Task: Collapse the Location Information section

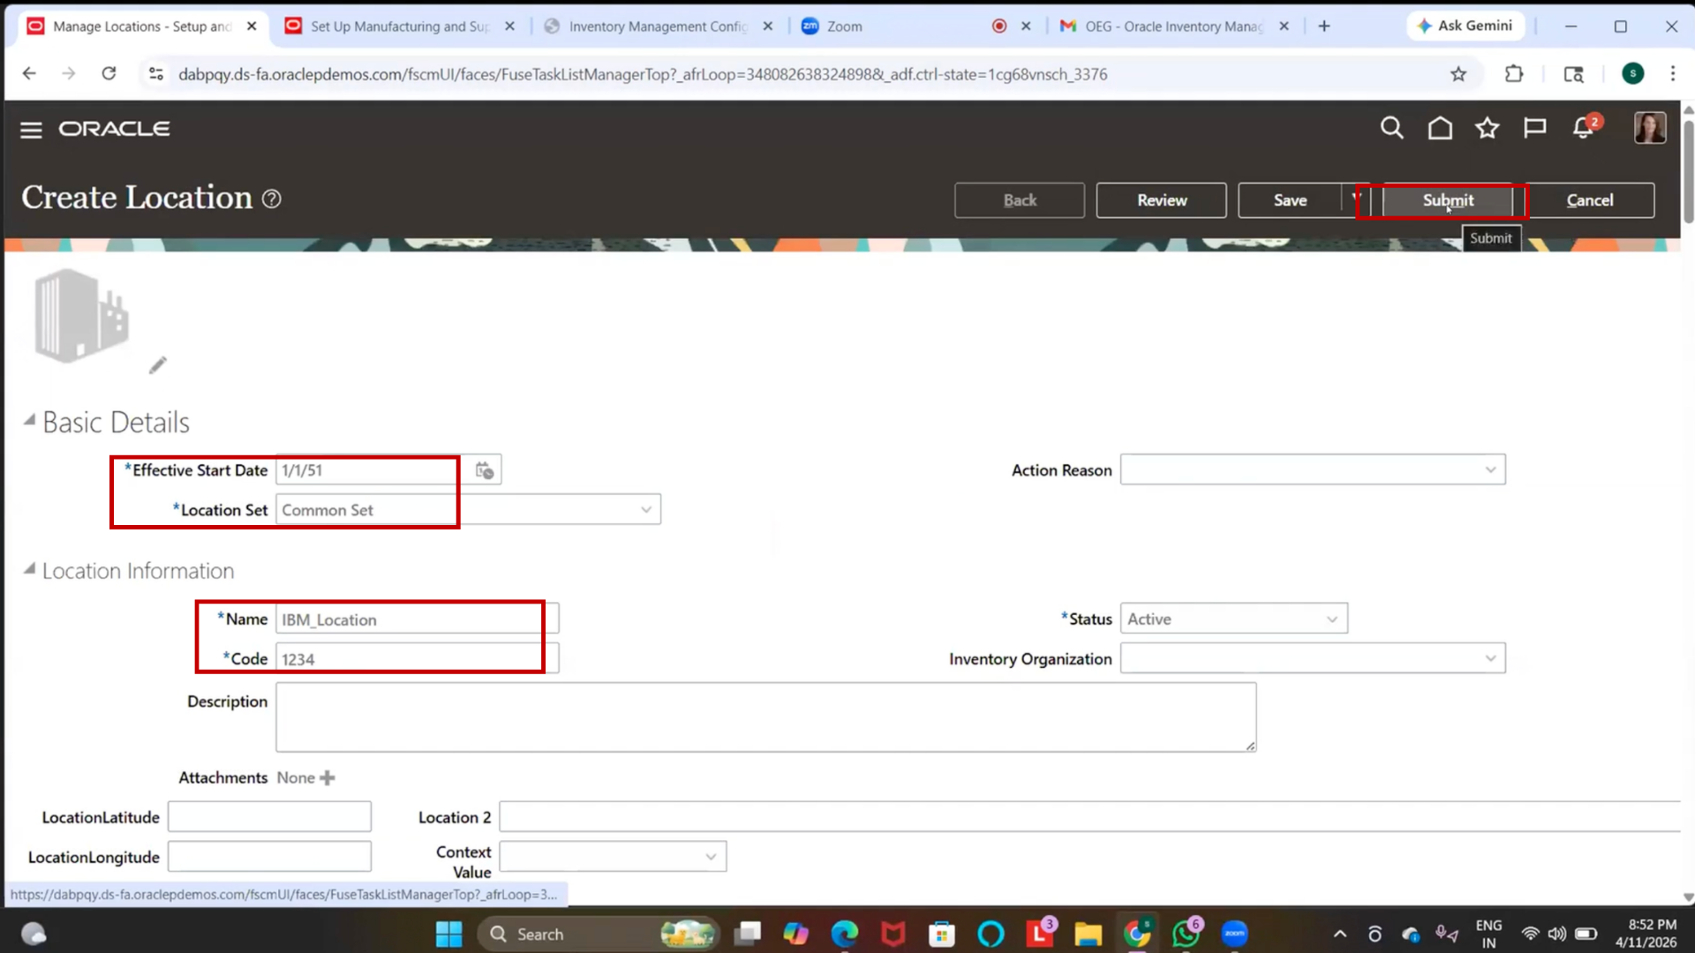Action: tap(29, 569)
